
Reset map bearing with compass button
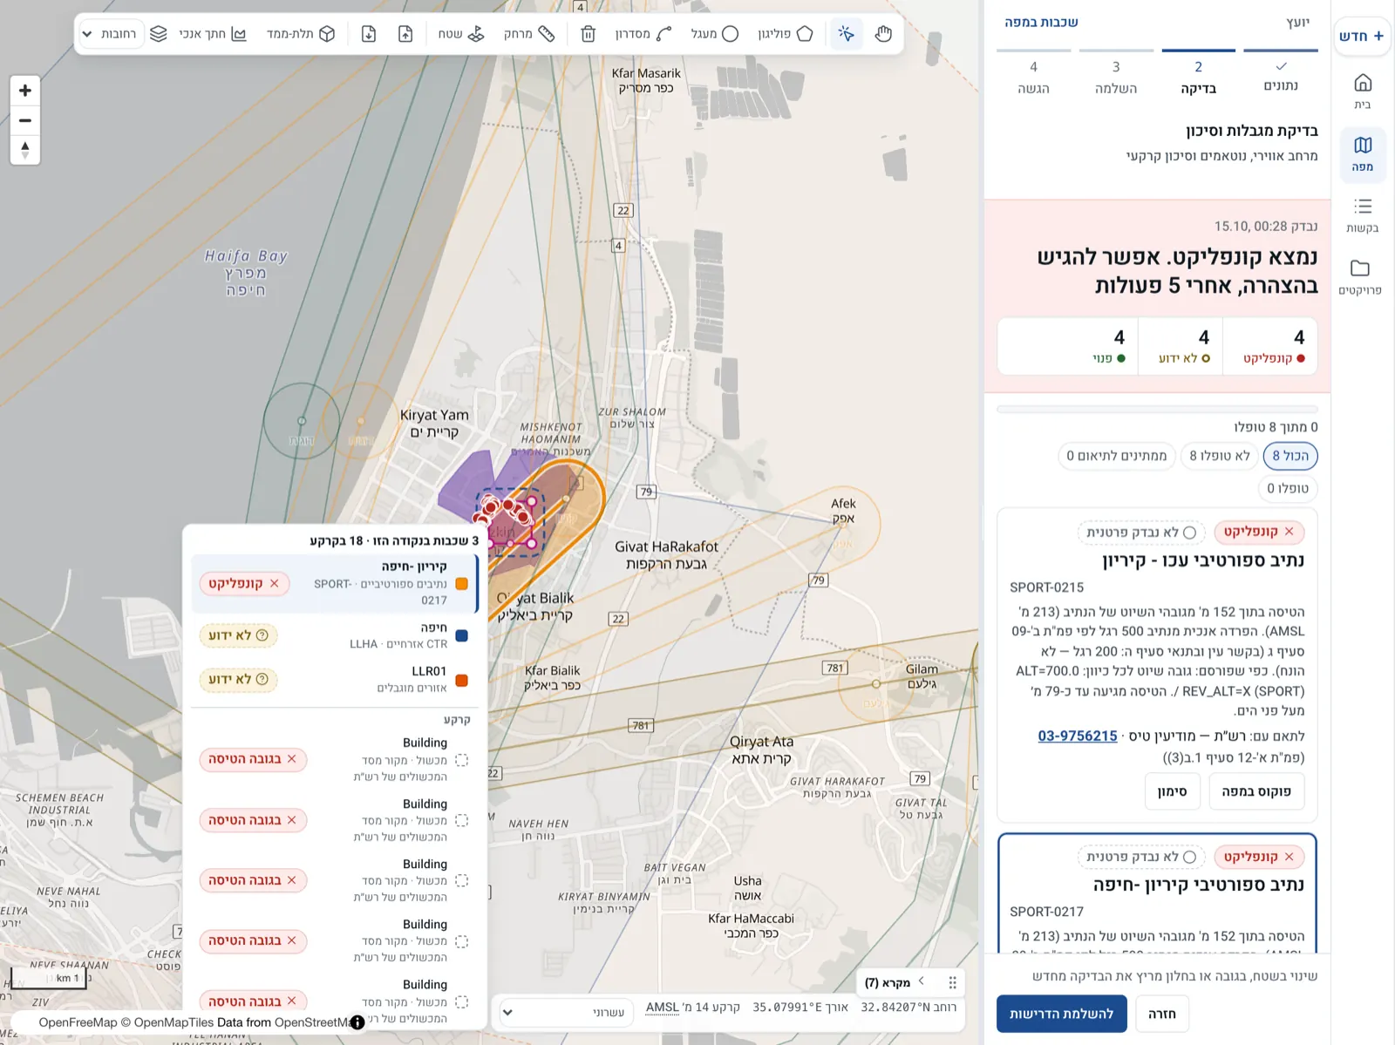click(25, 150)
